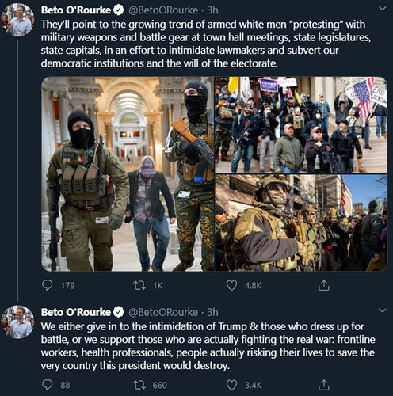393x396 pixels.
Task: Open Beto O'Rourke's avatar on first tweet
Action: click(17, 20)
